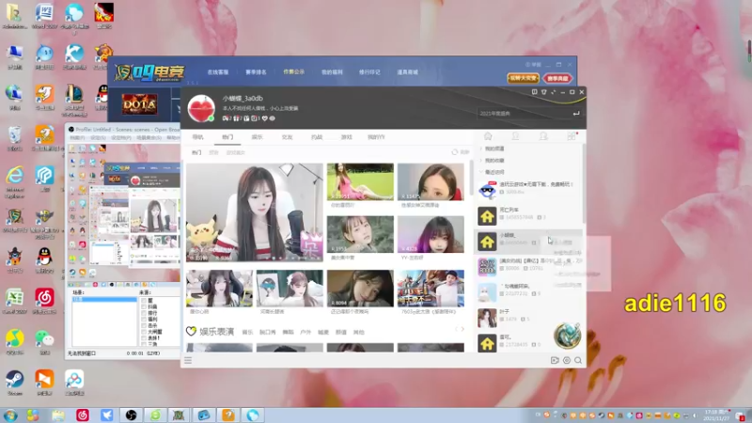
Task: Open the 叶子 channel in recent list
Action: [529, 318]
